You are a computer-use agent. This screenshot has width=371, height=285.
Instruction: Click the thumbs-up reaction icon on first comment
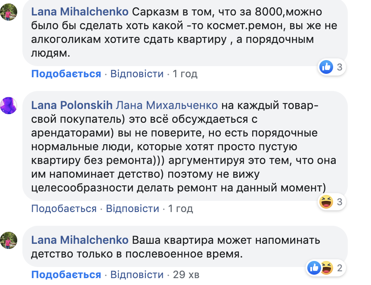[327, 67]
